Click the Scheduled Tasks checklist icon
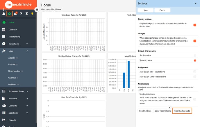 4,91
